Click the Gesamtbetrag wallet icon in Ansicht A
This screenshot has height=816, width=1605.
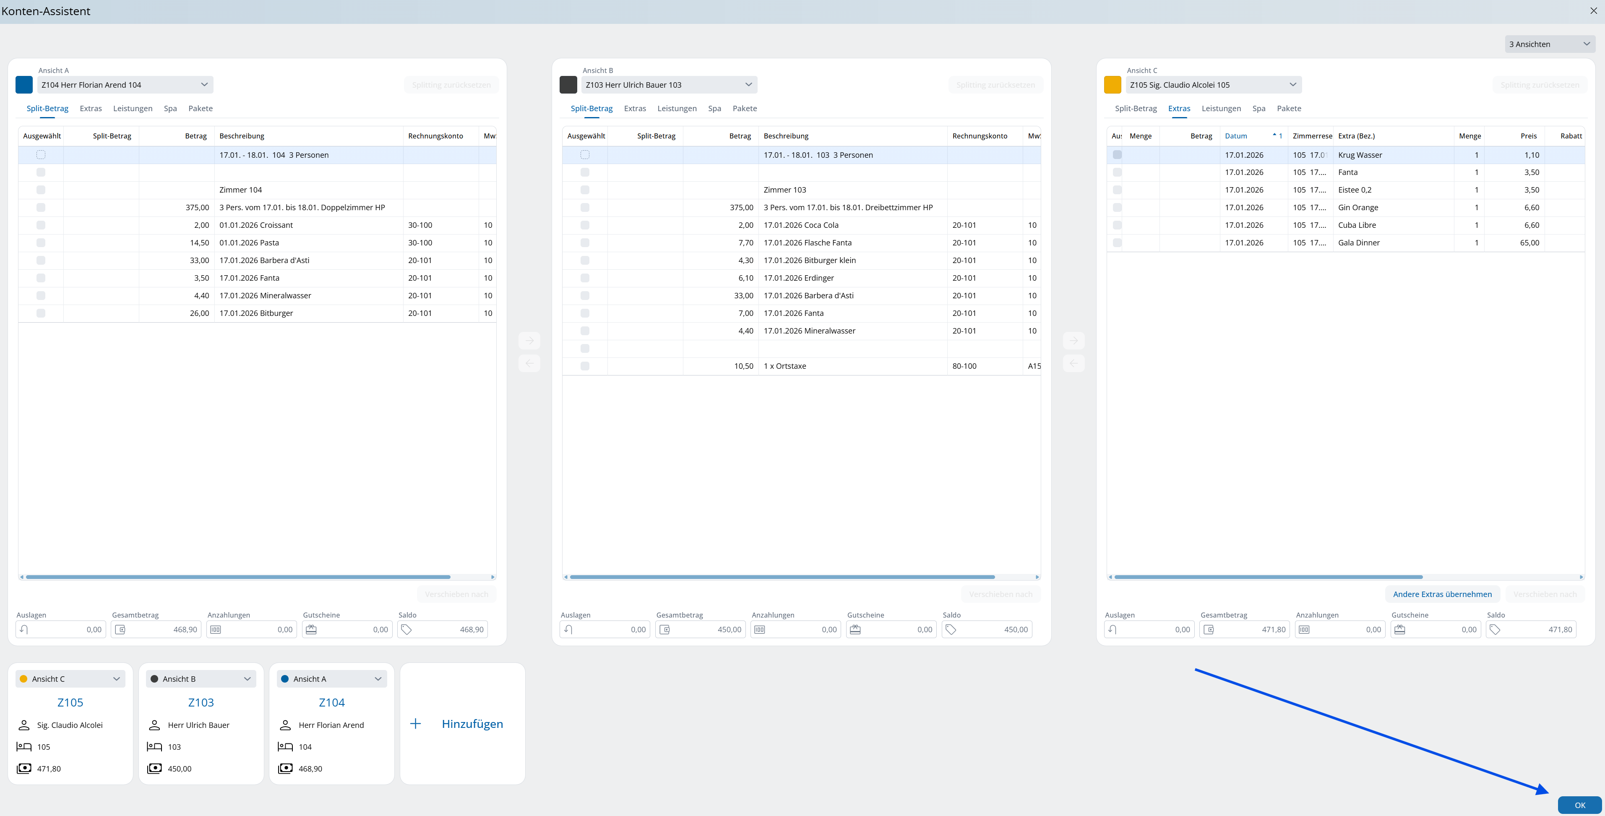[x=120, y=630]
